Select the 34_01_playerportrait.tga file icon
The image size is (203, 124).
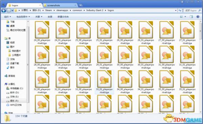pos(146,79)
